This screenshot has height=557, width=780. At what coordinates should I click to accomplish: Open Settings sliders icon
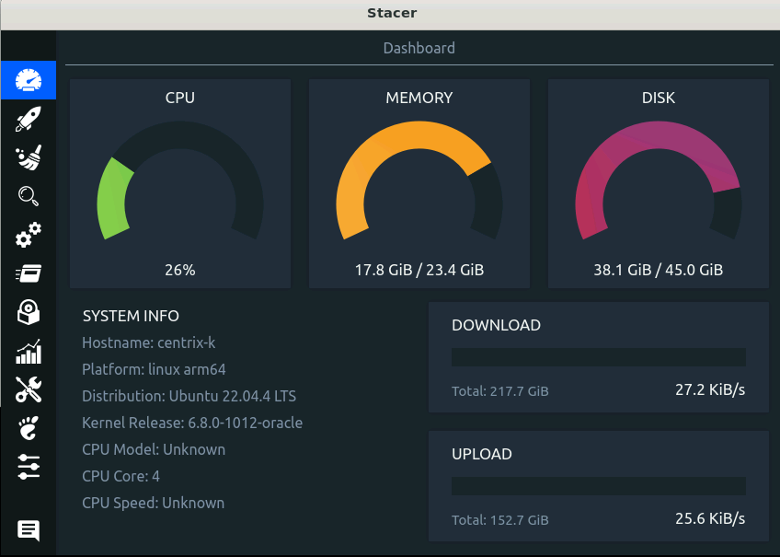(x=29, y=467)
